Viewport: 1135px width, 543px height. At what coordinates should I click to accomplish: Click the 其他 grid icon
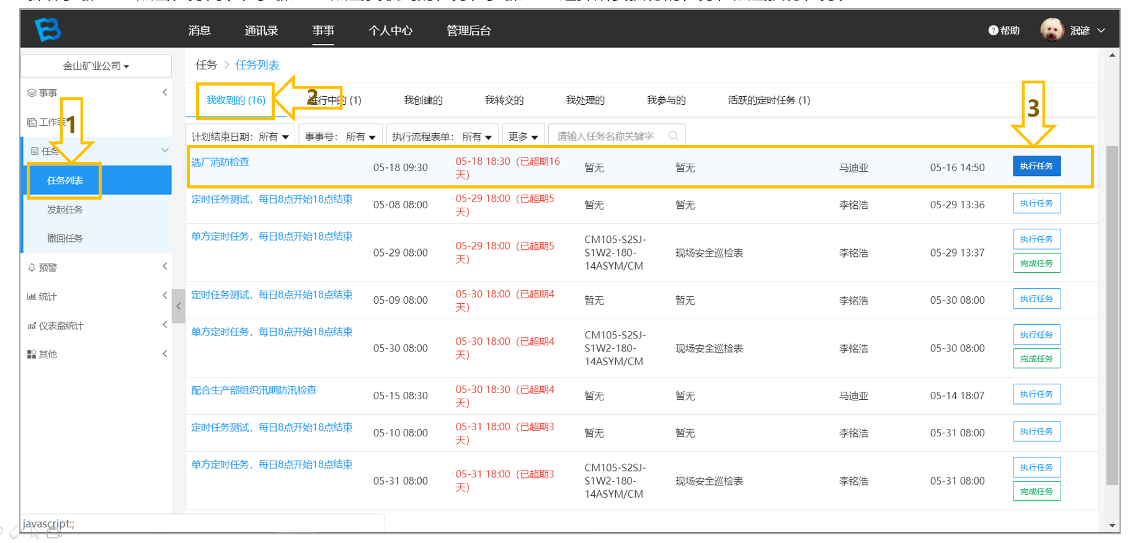click(x=32, y=354)
